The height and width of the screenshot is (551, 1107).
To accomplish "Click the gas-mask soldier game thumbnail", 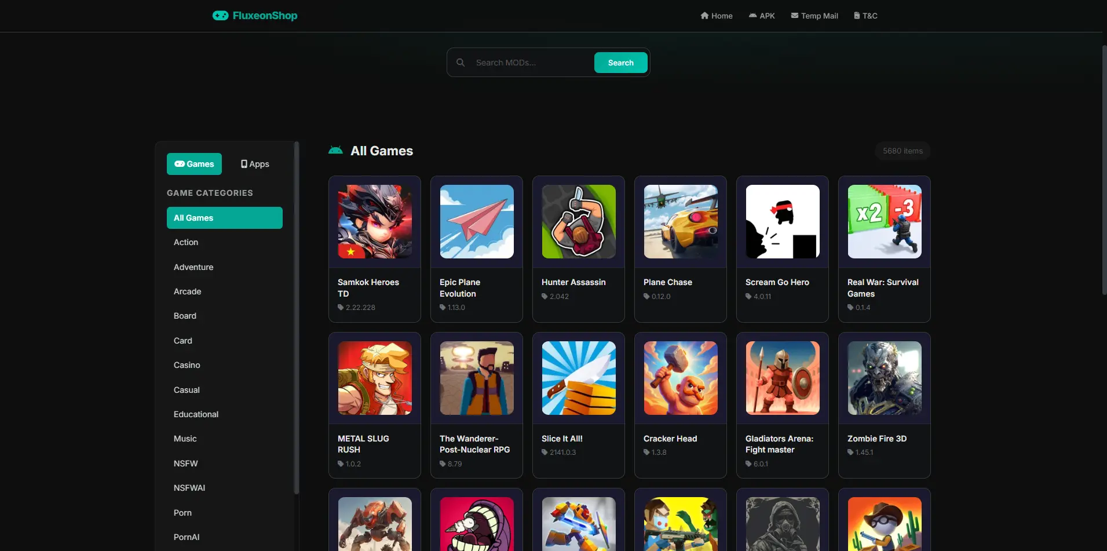I will pos(783,524).
